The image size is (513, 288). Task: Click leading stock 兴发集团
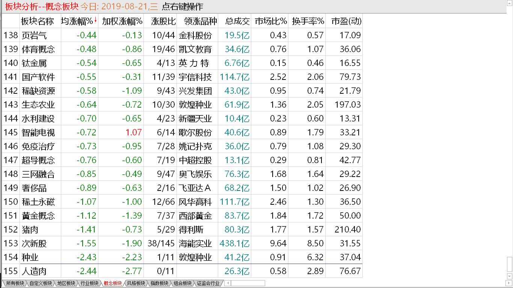(x=195, y=91)
